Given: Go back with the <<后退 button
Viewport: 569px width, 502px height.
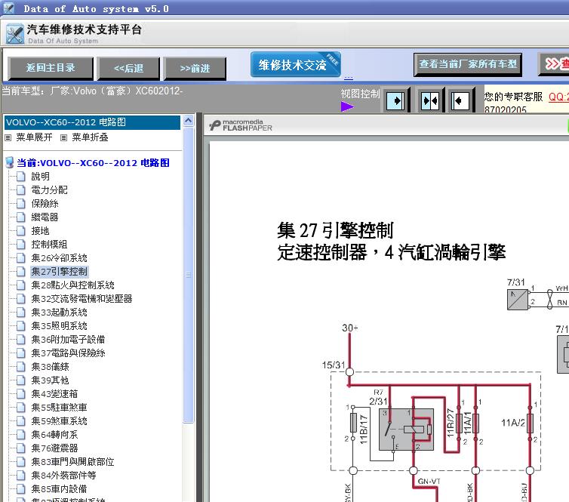Looking at the screenshot, I should tap(128, 68).
